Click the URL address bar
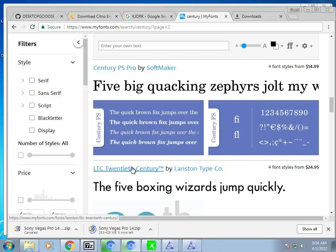Screen dimensions: 336x252 point(180,27)
